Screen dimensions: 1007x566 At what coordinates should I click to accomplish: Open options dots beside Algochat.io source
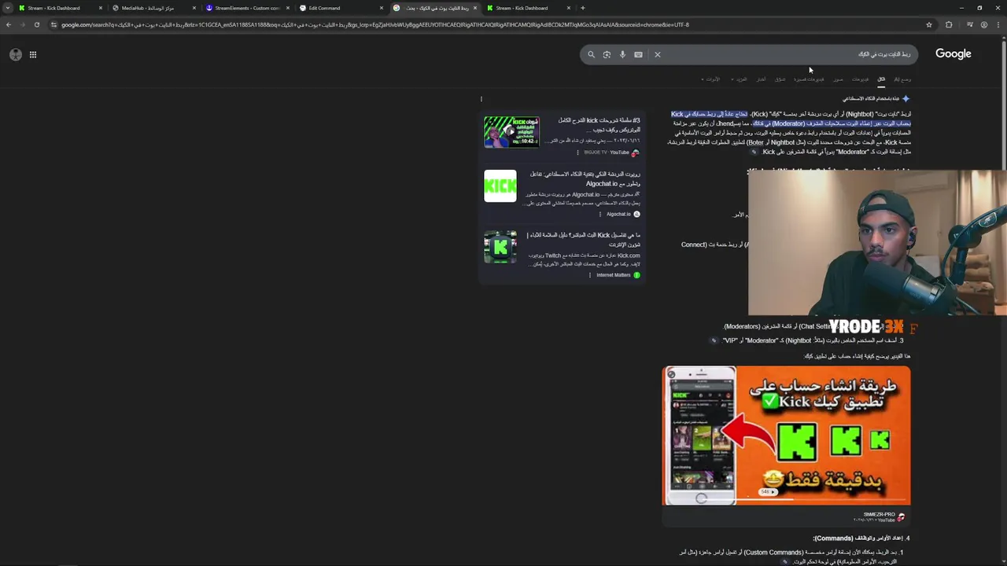600,214
